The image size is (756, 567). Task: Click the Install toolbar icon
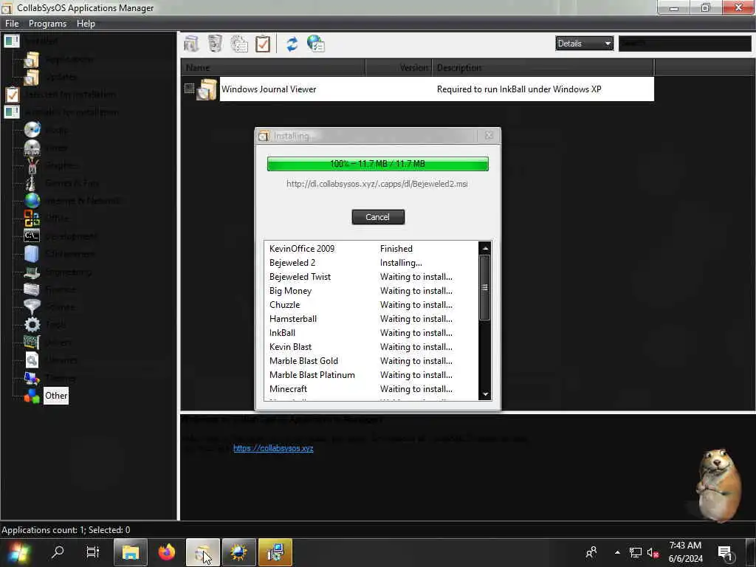191,44
